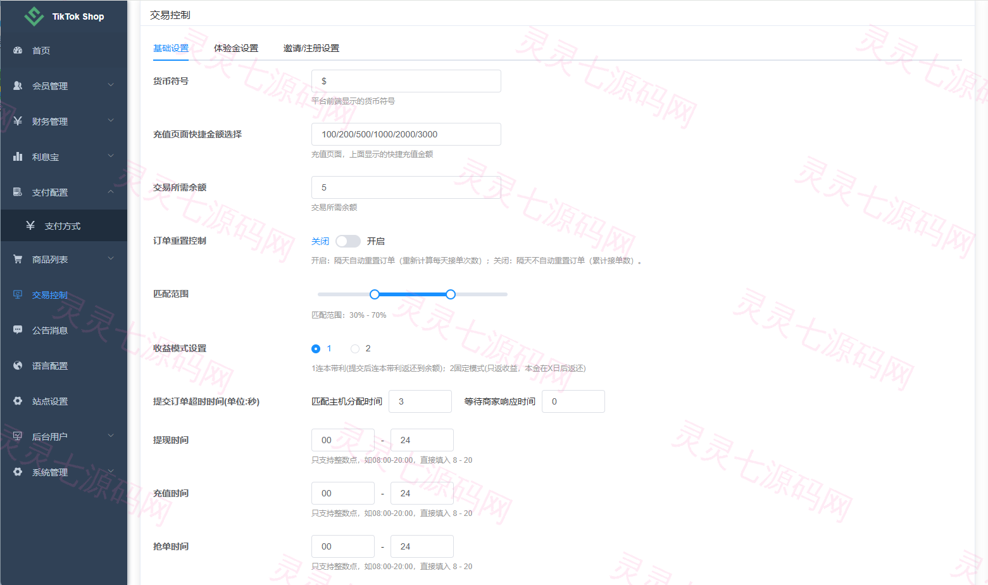Click the 商品列表 shopping cart icon
The image size is (988, 585).
(18, 259)
